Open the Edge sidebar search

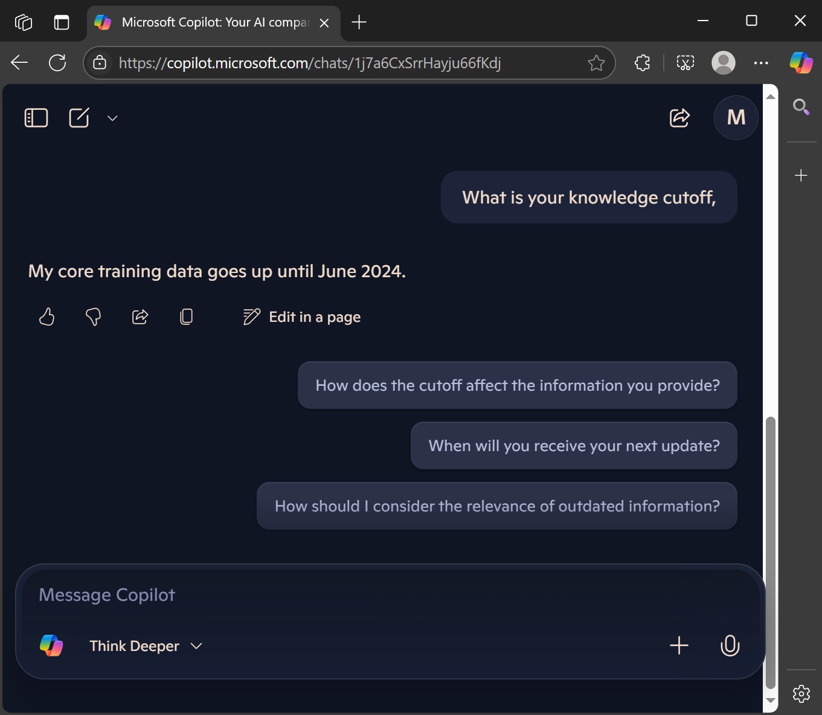coord(801,107)
